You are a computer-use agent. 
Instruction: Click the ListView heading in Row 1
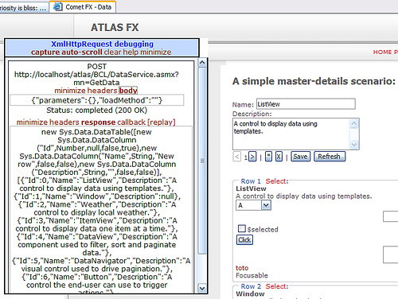pyautogui.click(x=251, y=188)
